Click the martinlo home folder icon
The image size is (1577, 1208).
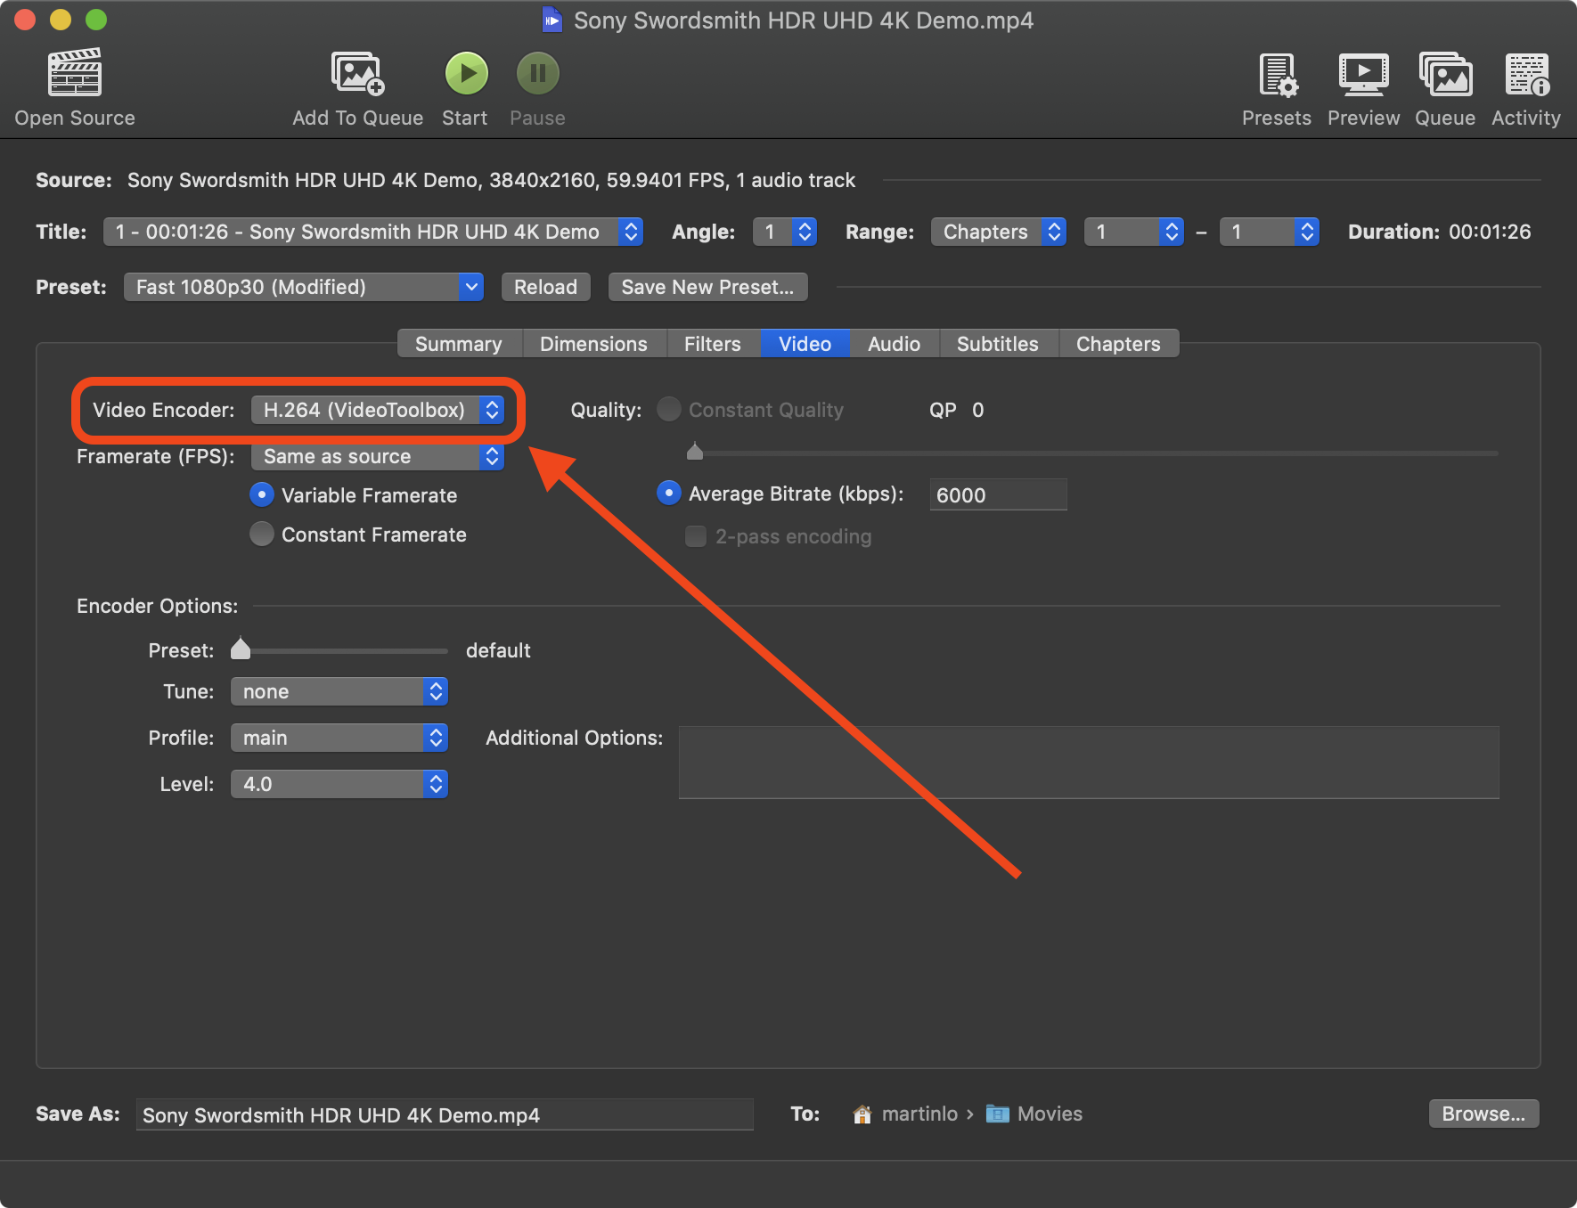[x=862, y=1114]
